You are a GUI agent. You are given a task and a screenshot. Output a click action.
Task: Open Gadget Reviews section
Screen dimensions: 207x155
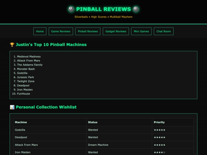[116, 31]
